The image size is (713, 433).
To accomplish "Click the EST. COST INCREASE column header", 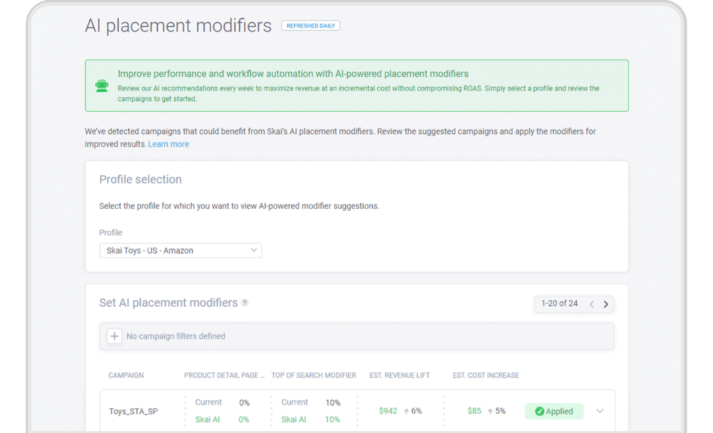I will coord(486,376).
